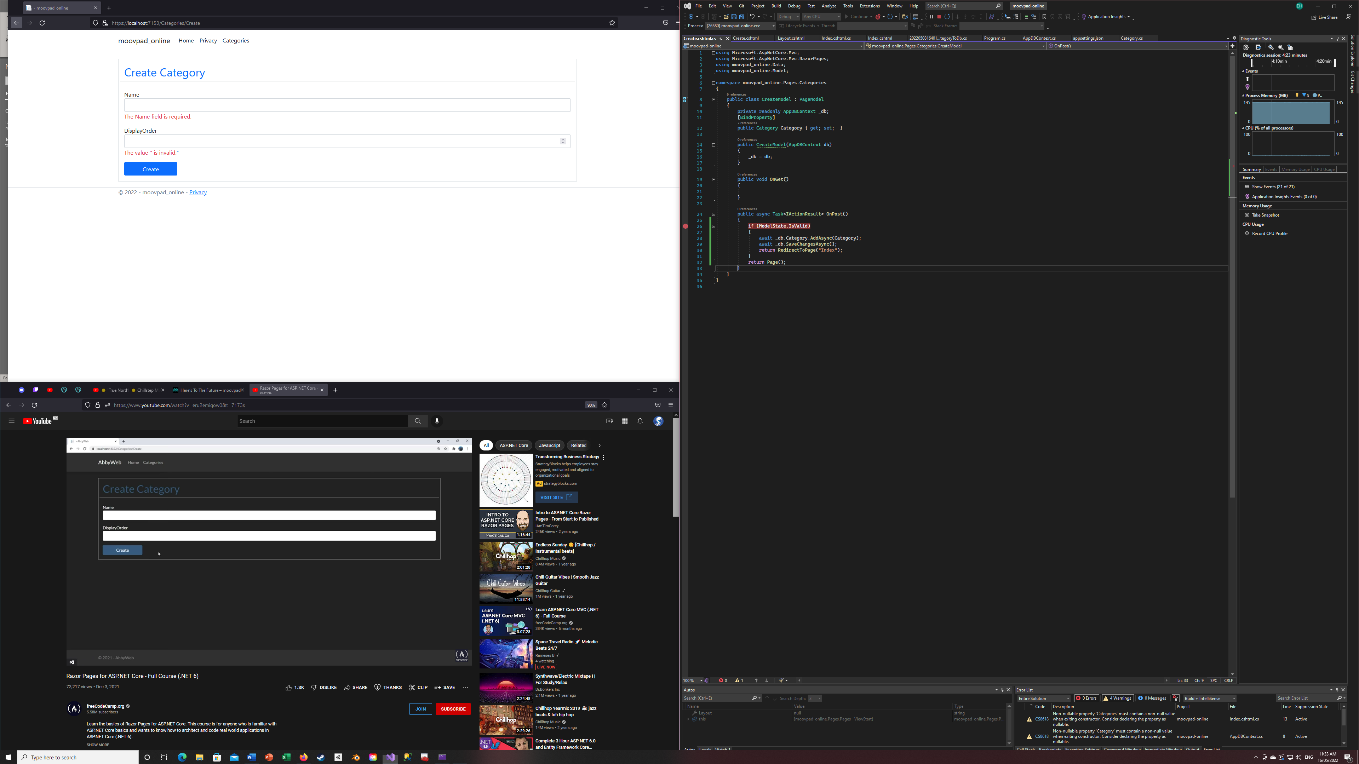Click YouTube search magnifier button
1359x764 pixels.
(x=417, y=421)
